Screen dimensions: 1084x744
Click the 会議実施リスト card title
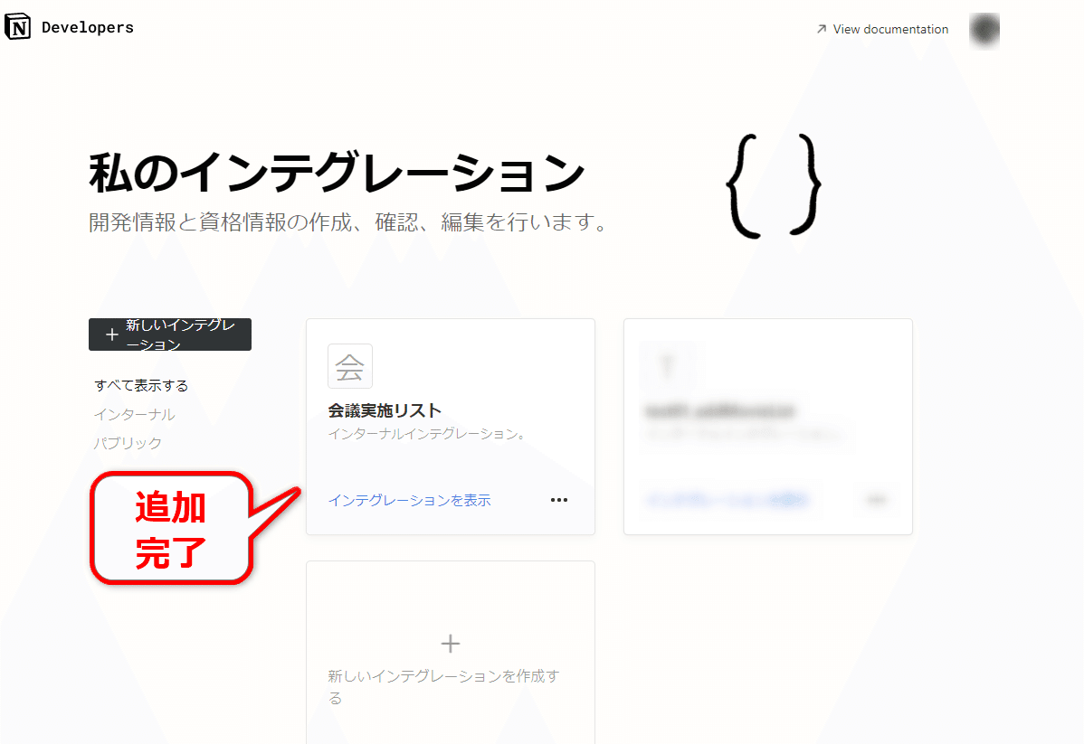(x=384, y=409)
